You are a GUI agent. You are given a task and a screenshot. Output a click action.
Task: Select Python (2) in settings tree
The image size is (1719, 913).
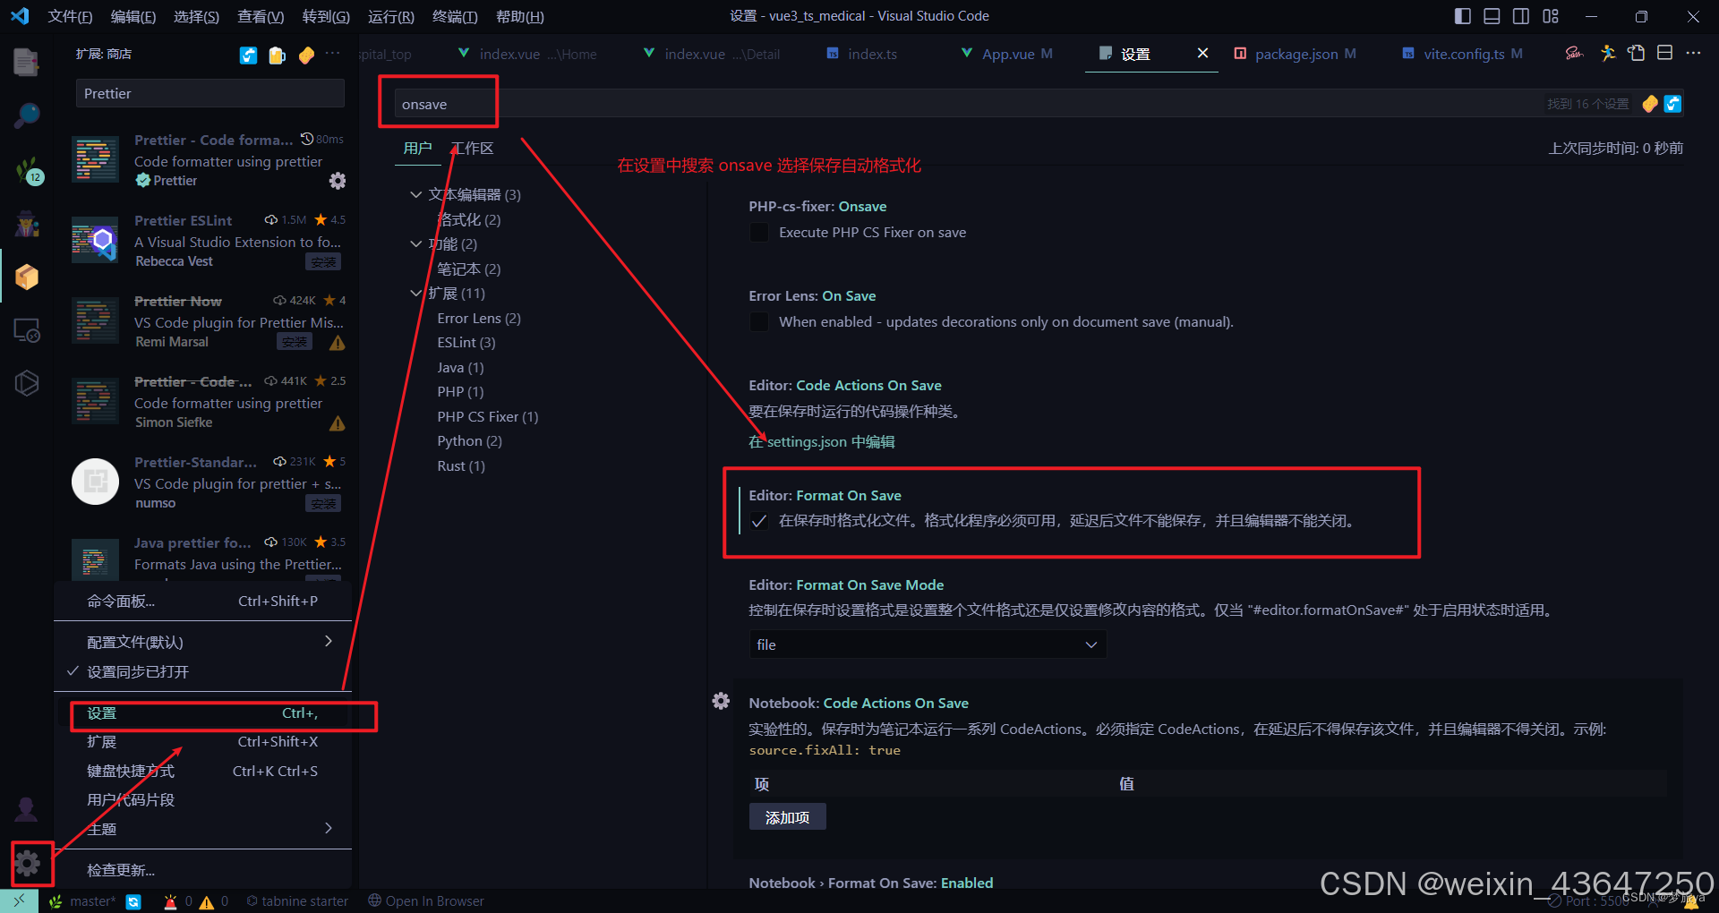point(469,441)
